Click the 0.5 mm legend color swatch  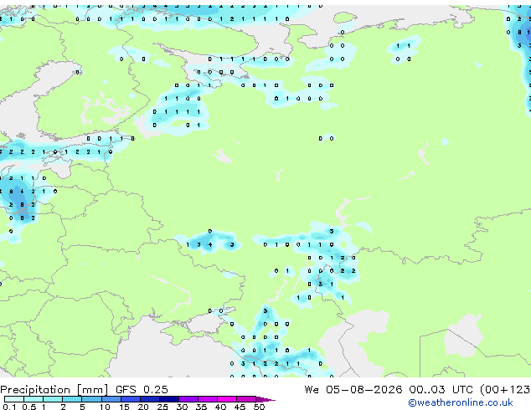pyautogui.click(x=34, y=399)
